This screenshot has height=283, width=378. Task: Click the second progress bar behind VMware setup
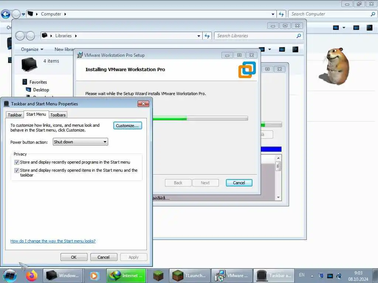(x=271, y=125)
